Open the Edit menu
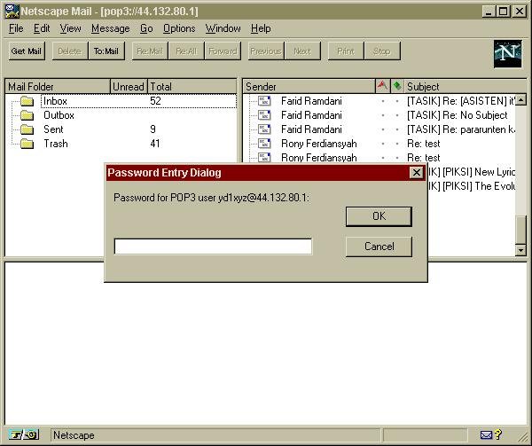532x446 pixels. coord(42,28)
